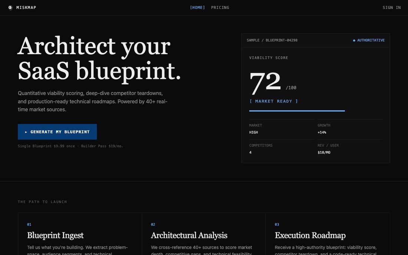Click the GROWTH metric label

324,125
